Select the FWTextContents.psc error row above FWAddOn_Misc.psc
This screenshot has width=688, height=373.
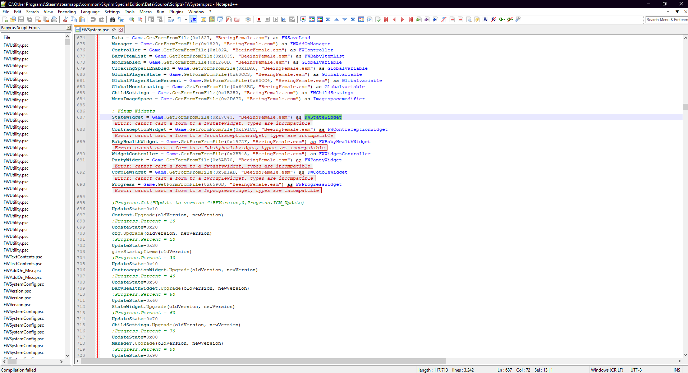pyautogui.click(x=23, y=264)
